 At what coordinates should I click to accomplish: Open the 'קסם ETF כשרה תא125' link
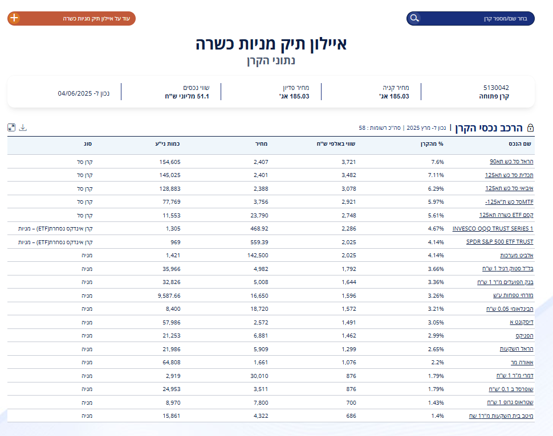[506, 215]
